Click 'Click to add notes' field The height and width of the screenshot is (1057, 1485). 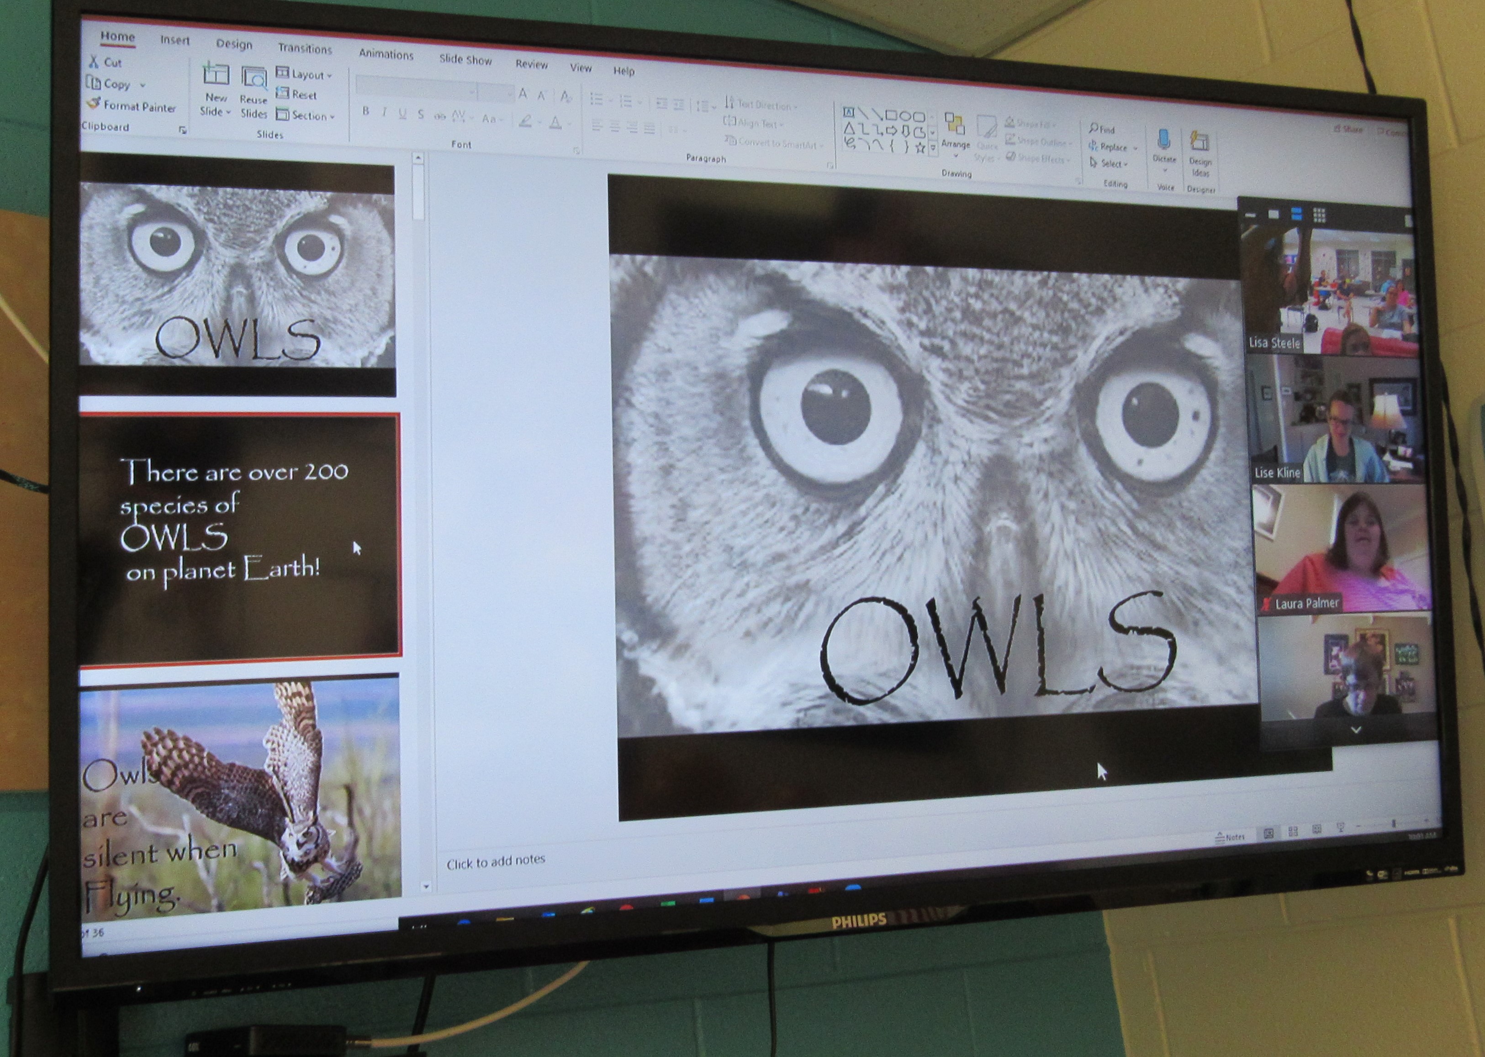coord(496,861)
